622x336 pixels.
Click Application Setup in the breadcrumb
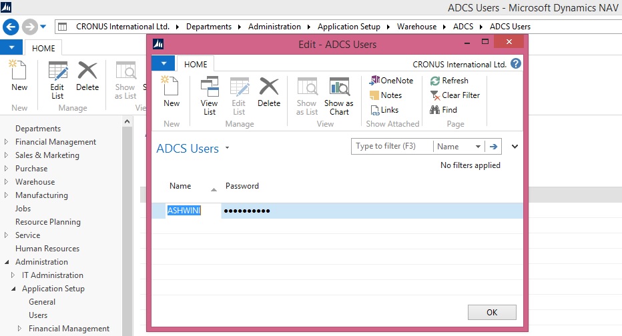(348, 27)
